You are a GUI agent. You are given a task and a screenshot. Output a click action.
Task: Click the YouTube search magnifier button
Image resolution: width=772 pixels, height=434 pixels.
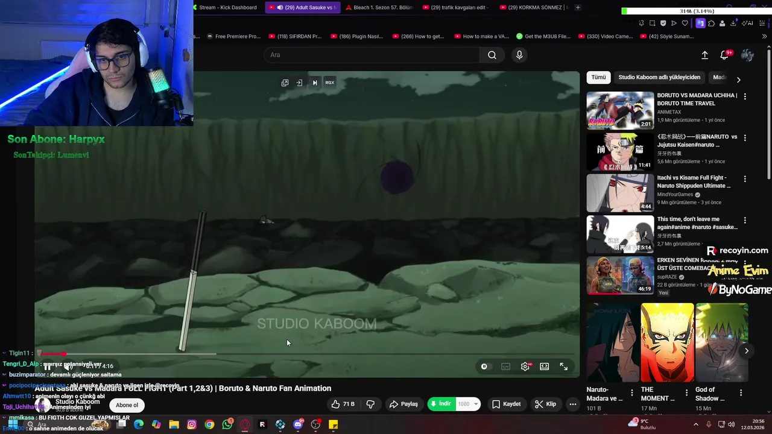(492, 55)
